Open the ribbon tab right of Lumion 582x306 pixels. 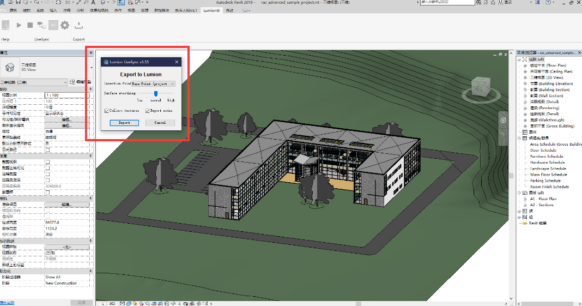pos(230,10)
